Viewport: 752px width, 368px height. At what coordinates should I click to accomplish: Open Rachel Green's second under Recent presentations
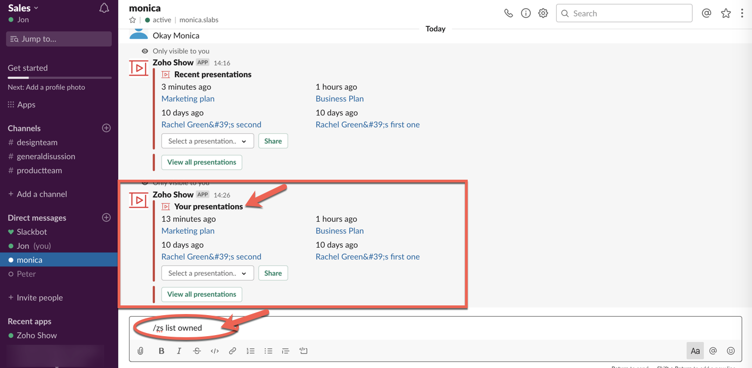pyautogui.click(x=211, y=125)
